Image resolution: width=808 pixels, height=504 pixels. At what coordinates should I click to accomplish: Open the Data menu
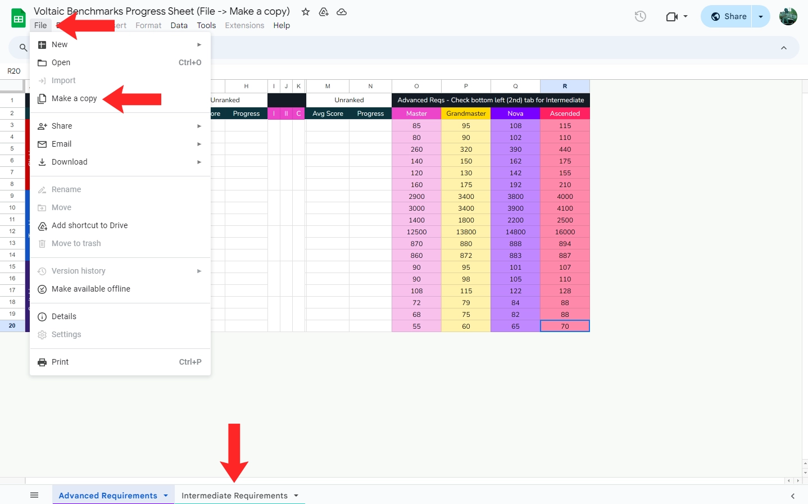click(179, 26)
